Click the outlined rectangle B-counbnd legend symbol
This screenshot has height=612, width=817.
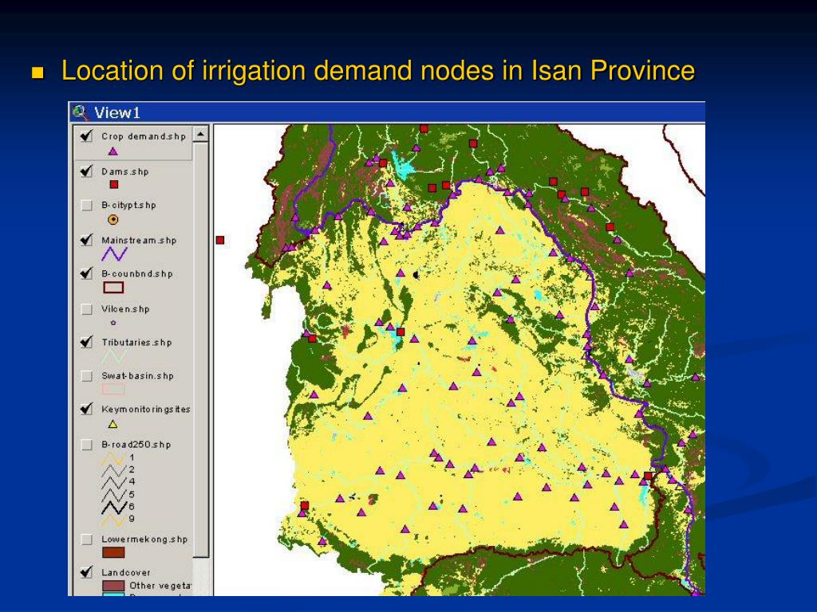[x=113, y=287]
